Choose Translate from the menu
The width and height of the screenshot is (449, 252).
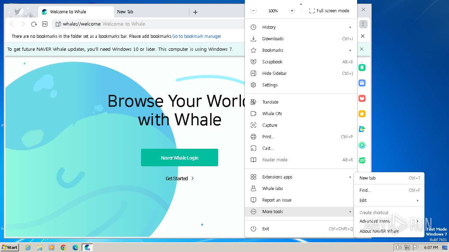[x=301, y=102]
